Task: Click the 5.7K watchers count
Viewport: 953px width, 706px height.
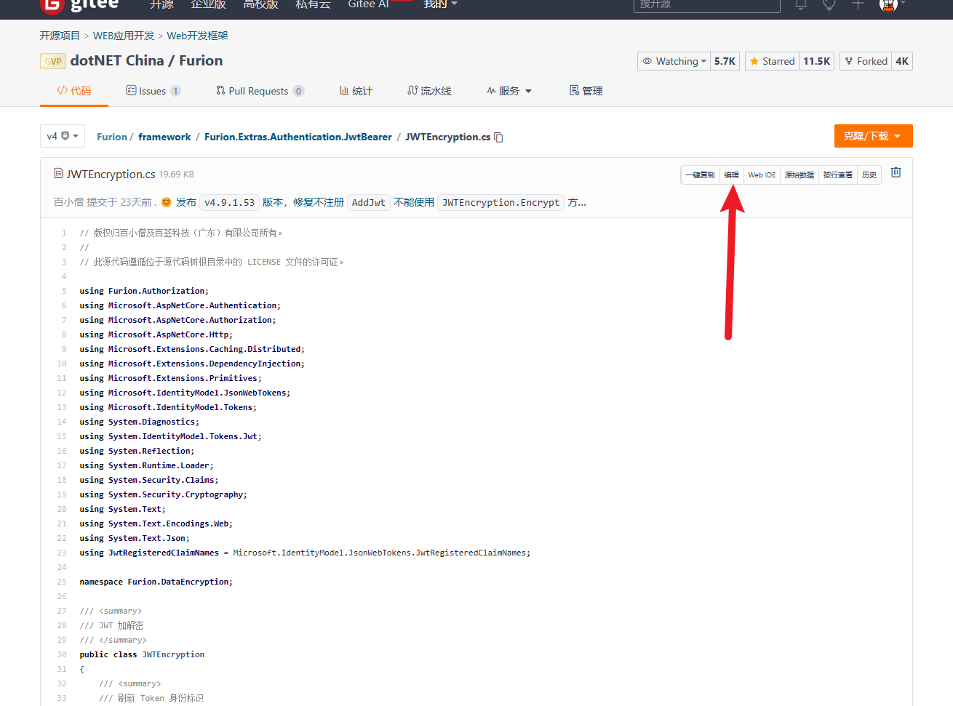Action: pyautogui.click(x=725, y=61)
